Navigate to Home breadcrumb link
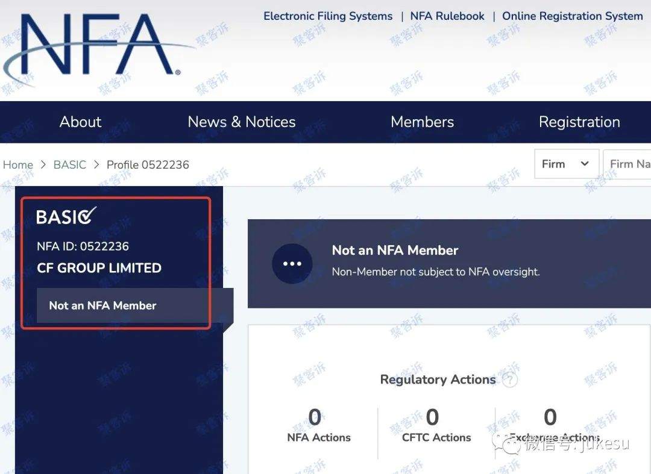Viewport: 651px width, 474px height. pos(18,164)
